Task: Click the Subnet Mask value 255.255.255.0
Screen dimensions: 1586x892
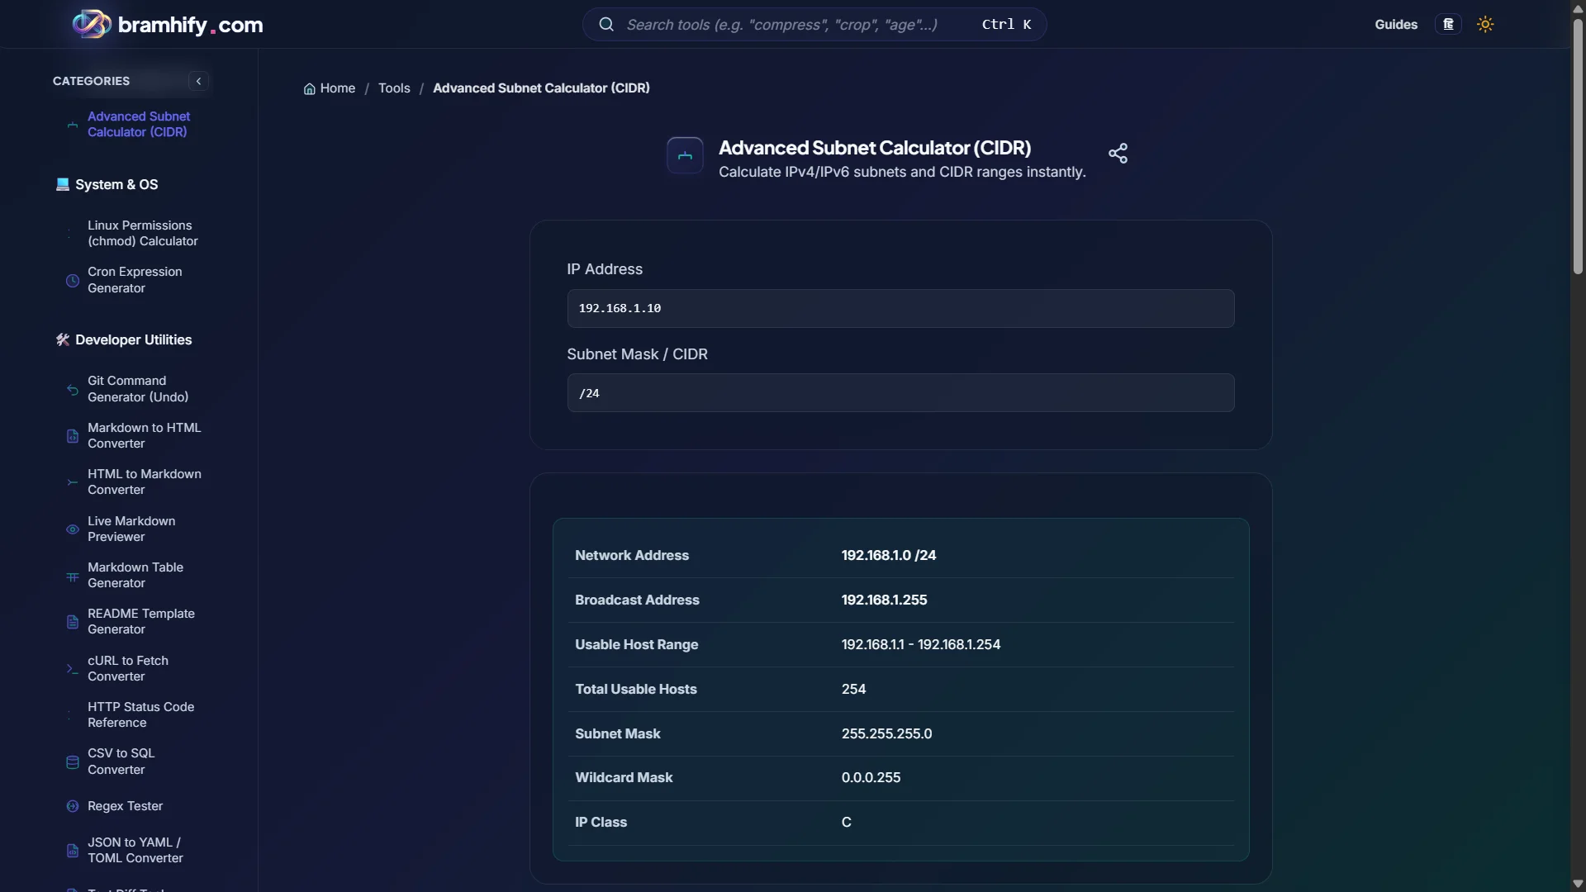Action: [x=886, y=734]
